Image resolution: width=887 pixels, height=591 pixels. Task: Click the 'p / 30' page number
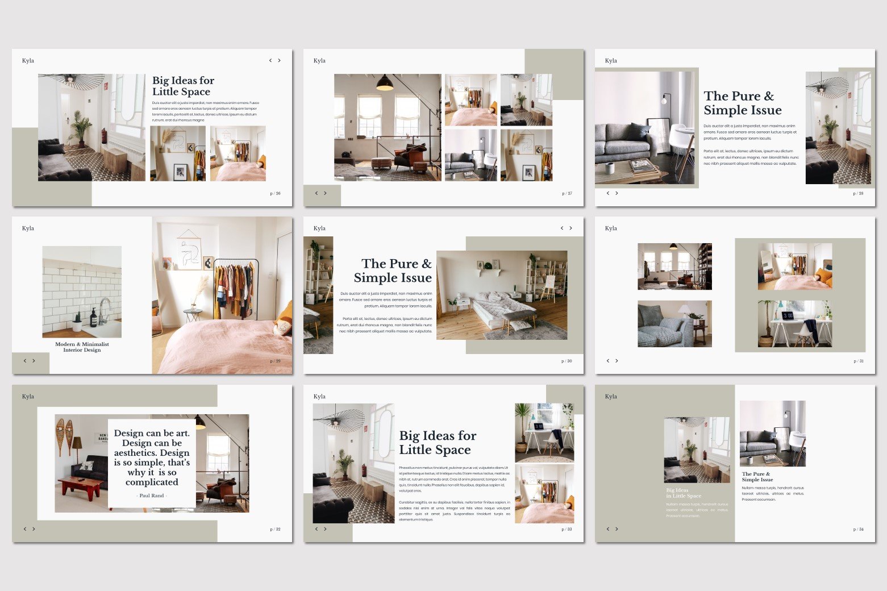click(x=567, y=361)
